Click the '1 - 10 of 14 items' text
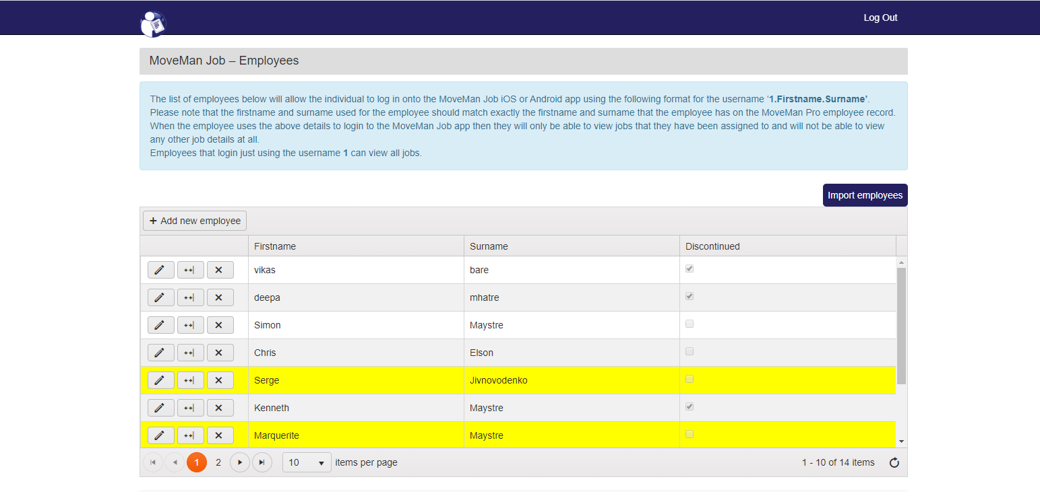This screenshot has width=1040, height=502. 838,462
